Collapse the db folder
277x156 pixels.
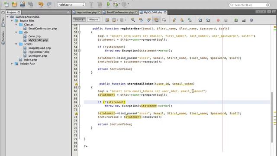tap(16, 32)
